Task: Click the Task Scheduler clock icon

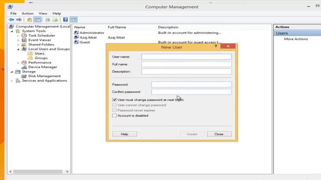Action: click(x=24, y=35)
